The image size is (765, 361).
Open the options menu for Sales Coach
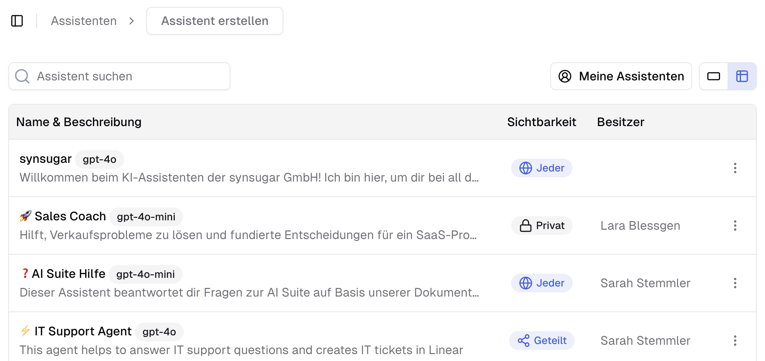(735, 226)
